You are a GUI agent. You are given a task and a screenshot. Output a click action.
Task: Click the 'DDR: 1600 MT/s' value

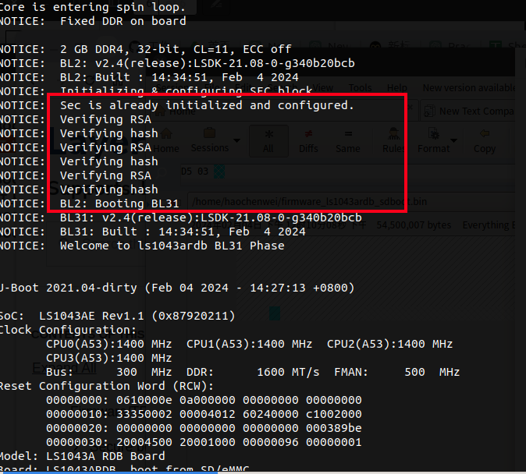253,372
